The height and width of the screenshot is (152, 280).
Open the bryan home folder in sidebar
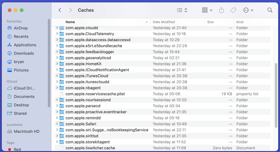point(15,61)
